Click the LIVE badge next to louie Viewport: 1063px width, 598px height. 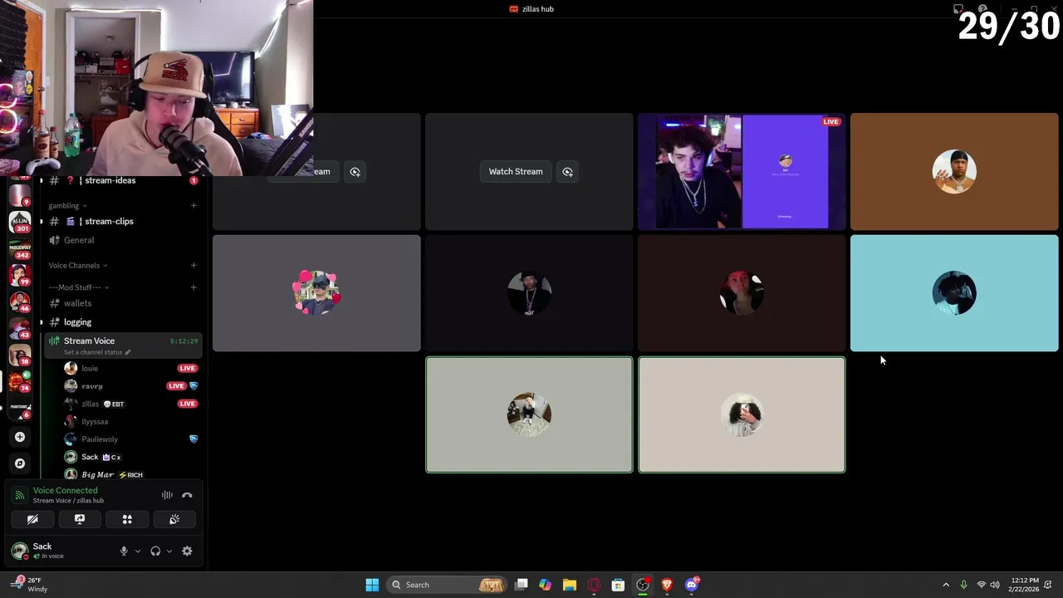[188, 369]
